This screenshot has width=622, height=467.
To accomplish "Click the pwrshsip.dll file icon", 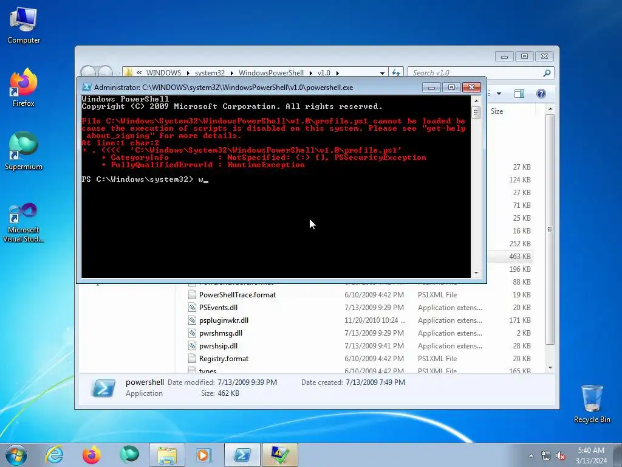I will [x=192, y=345].
